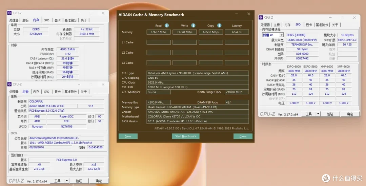Open 关于 tab in SPD CPU-Z window
The width and height of the screenshot is (366, 186).
click(335, 25)
